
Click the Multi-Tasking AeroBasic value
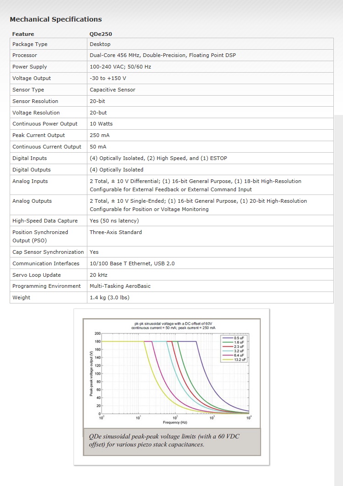click(120, 286)
